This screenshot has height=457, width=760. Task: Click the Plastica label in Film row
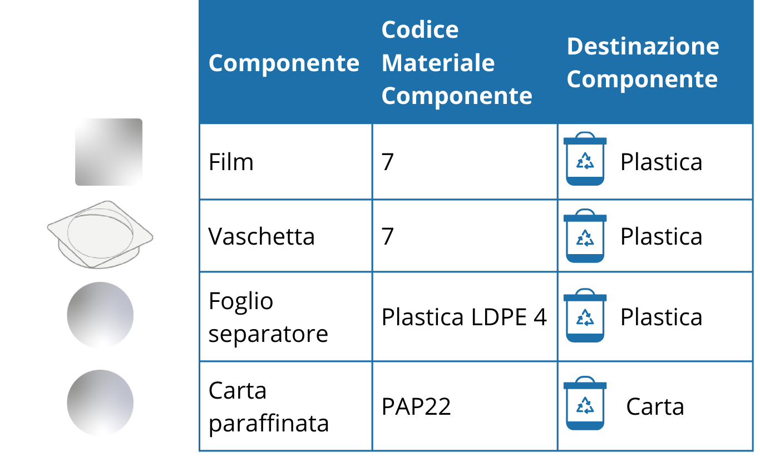point(661,162)
